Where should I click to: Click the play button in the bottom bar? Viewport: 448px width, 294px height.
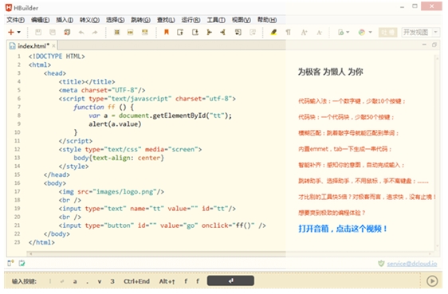pos(432,281)
